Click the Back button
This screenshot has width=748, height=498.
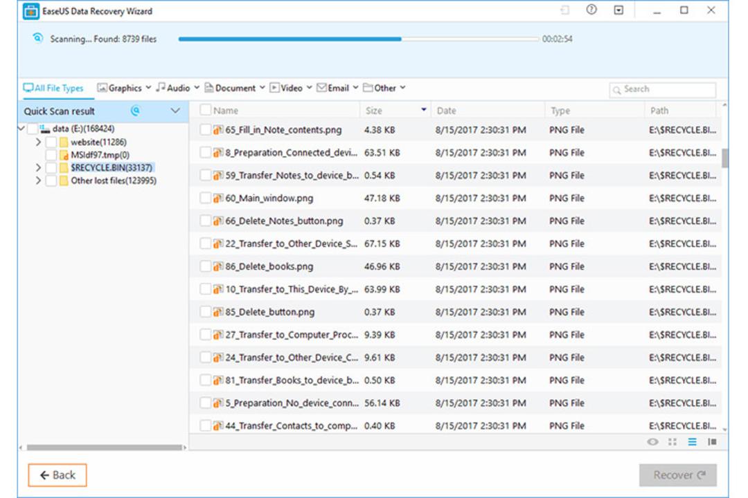[x=57, y=475]
